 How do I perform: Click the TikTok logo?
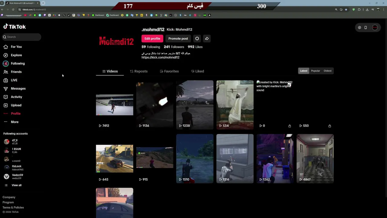15,27
